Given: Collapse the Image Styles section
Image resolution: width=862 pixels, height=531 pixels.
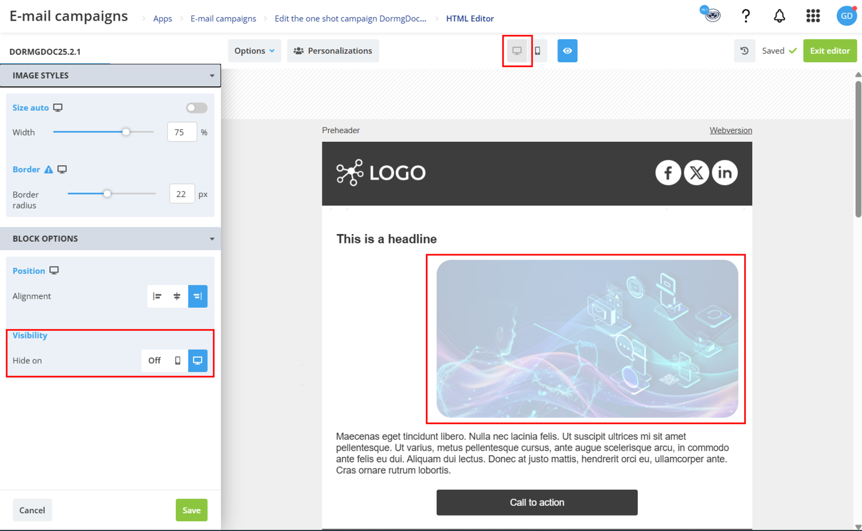Looking at the screenshot, I should tap(110, 75).
